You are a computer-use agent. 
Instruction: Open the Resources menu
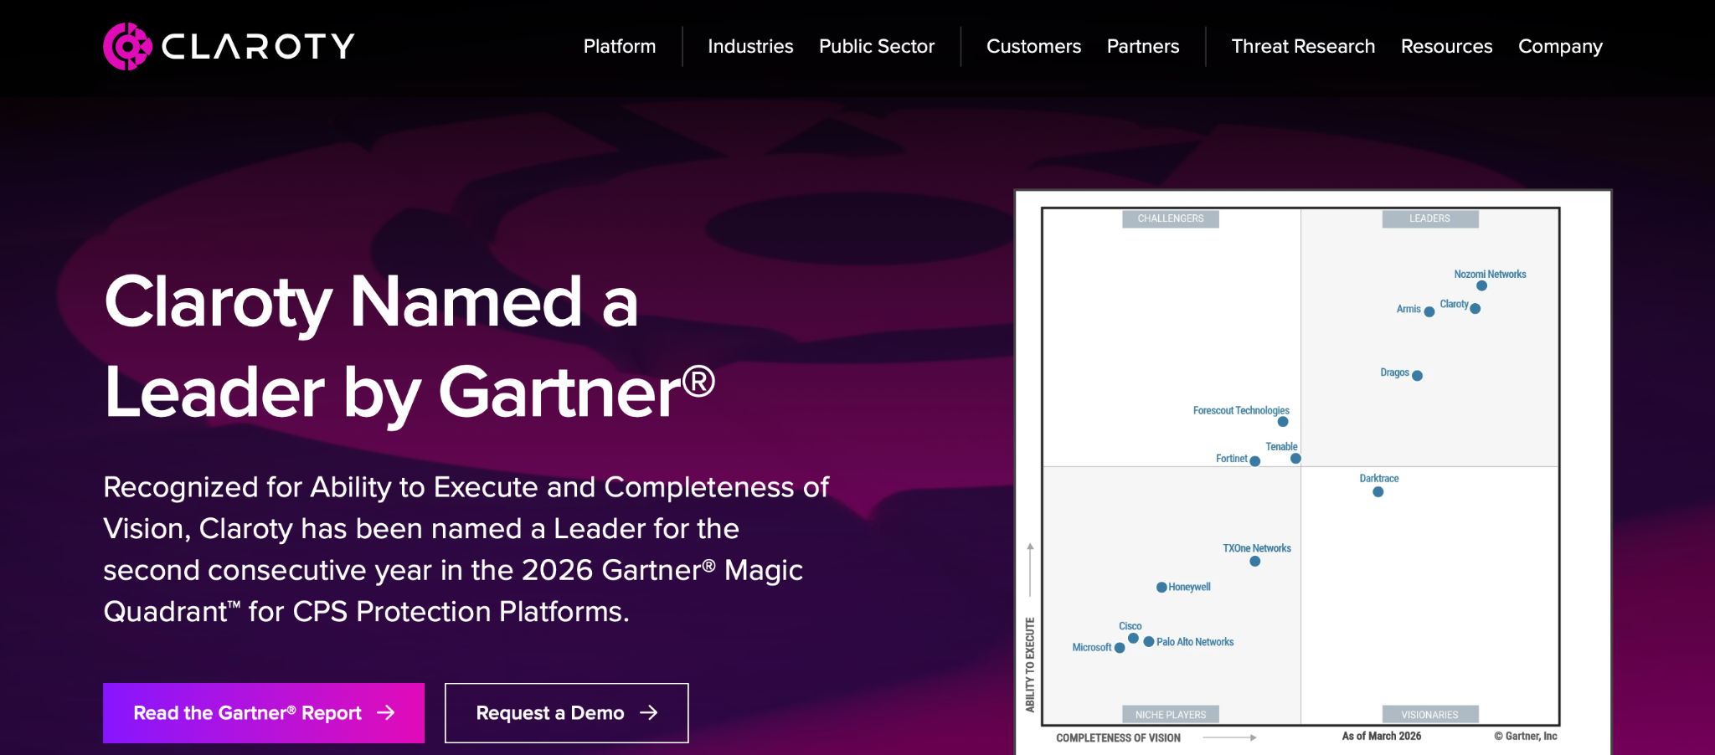(x=1446, y=46)
